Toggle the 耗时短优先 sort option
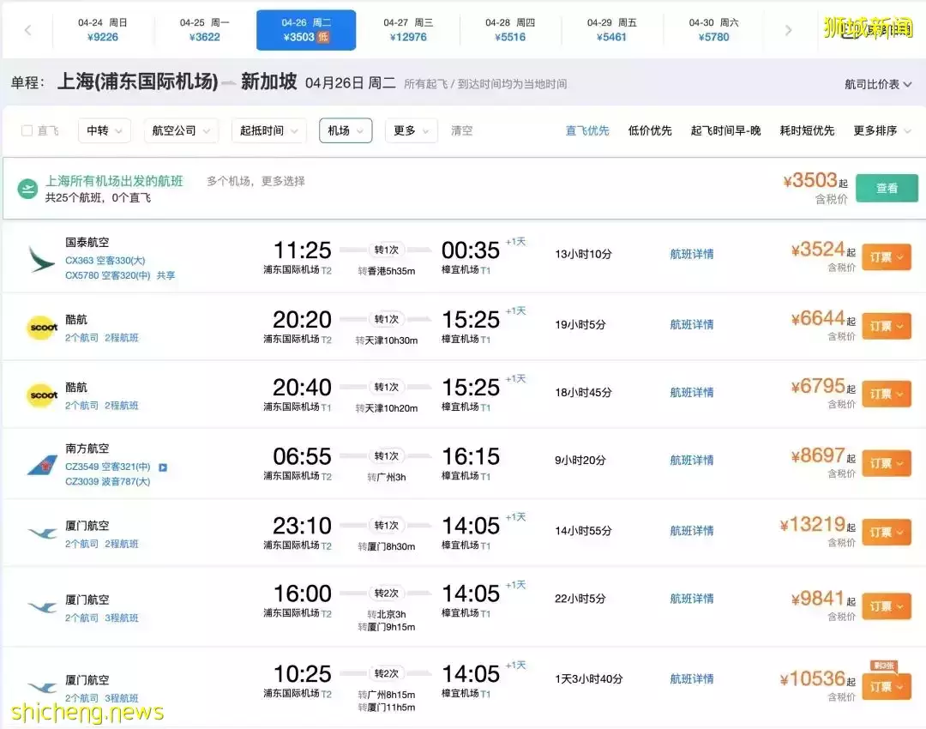 809,131
